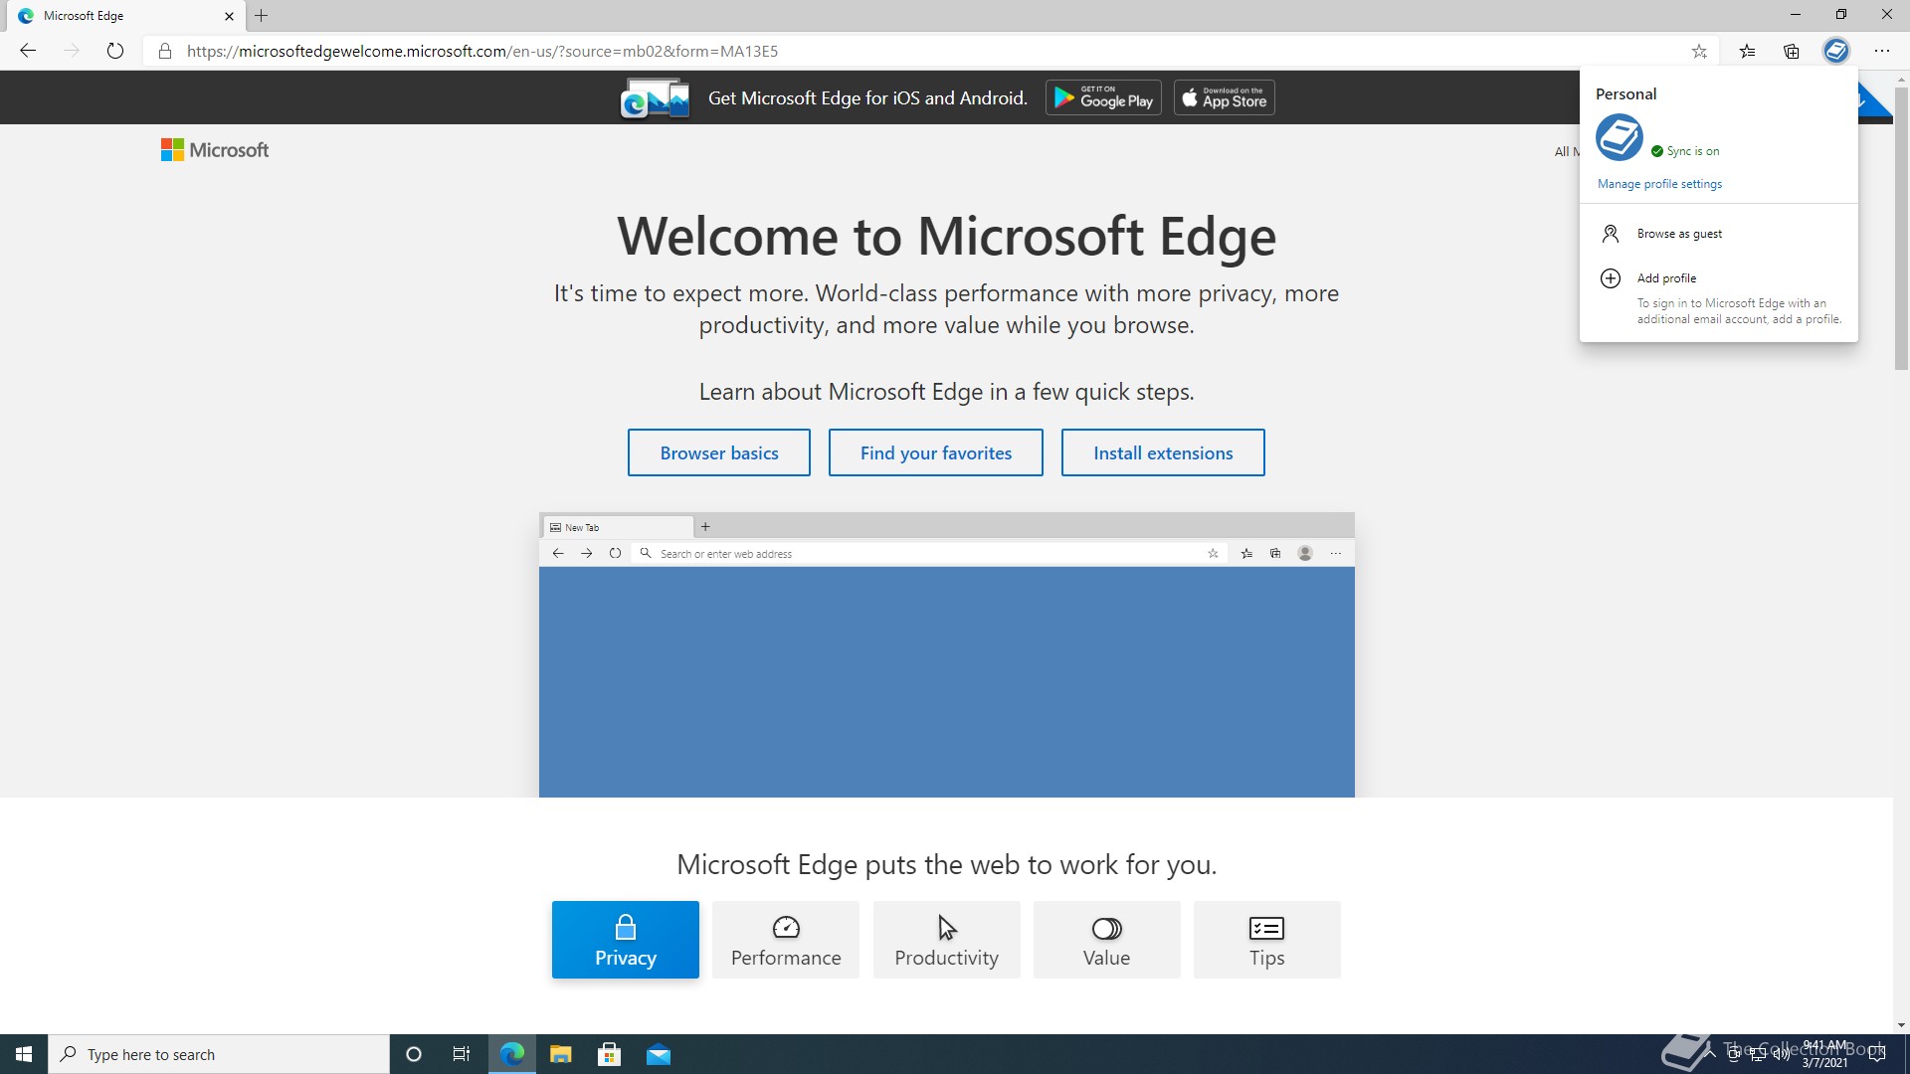Close the Microsoft Edge tab

click(229, 16)
